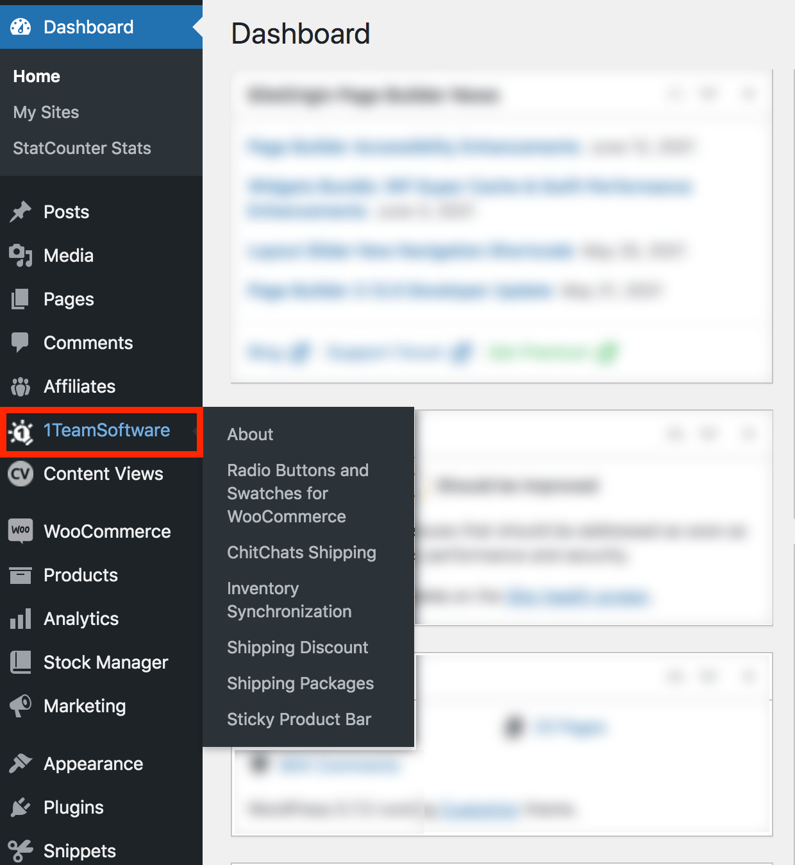This screenshot has height=865, width=795.
Task: Open Sticky Product Bar settings
Action: point(299,719)
